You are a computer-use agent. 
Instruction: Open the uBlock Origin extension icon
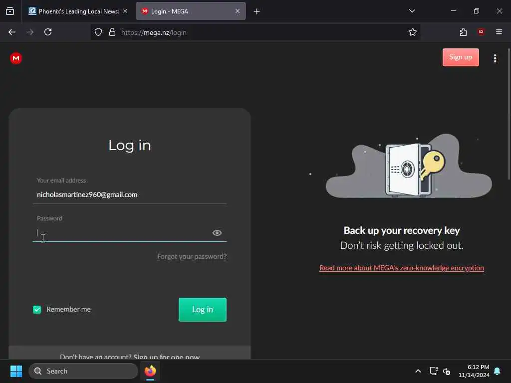click(x=481, y=32)
